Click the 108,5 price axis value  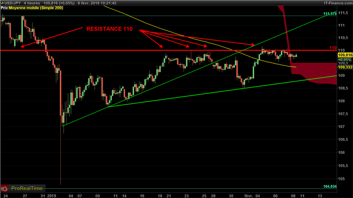(x=343, y=88)
